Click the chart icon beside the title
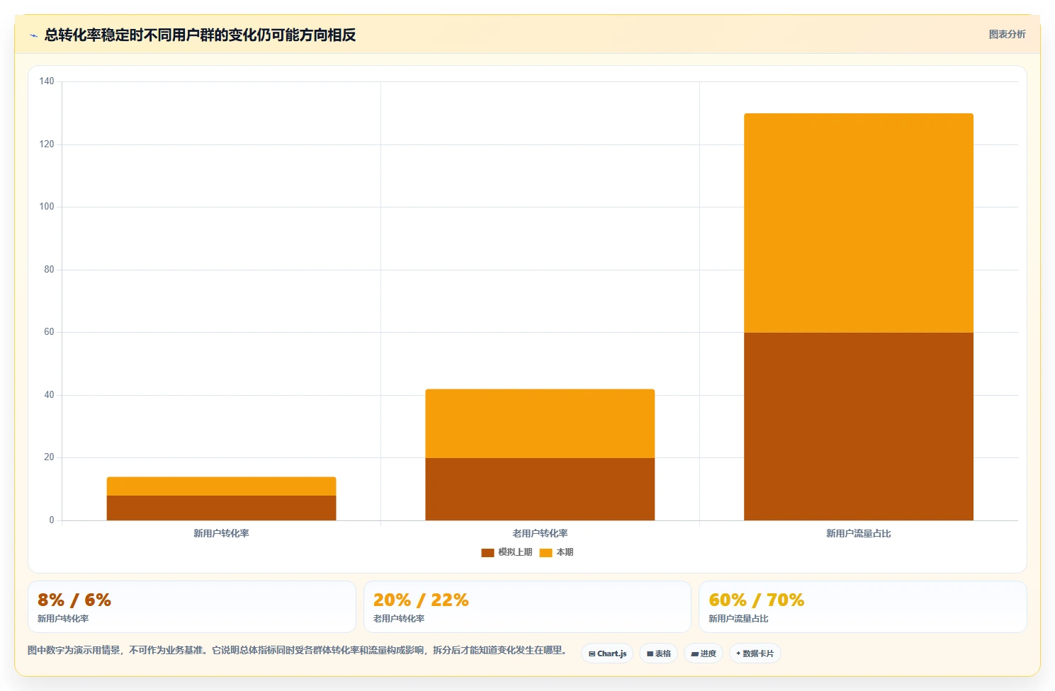The image size is (1055, 691). 33,35
